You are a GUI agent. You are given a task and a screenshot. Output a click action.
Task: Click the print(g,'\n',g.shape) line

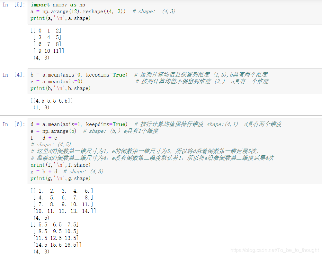60,178
